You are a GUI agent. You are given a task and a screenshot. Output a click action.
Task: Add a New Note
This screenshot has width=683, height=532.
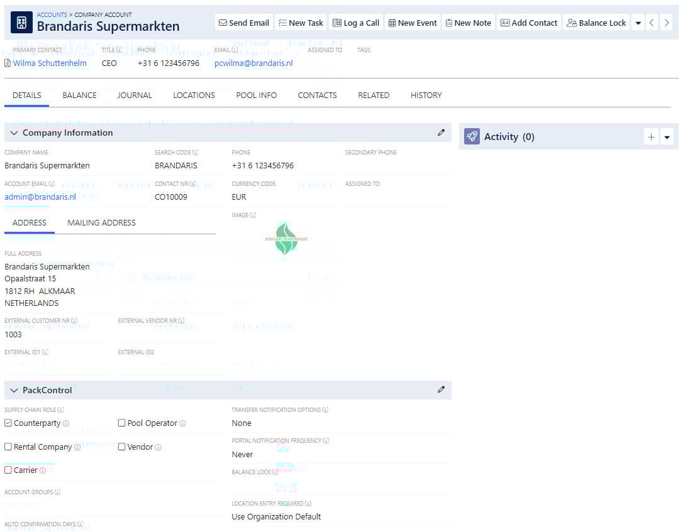469,23
